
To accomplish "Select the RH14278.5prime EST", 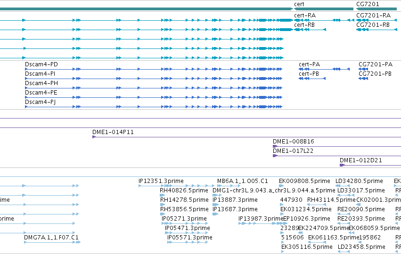I will coord(163,205).
